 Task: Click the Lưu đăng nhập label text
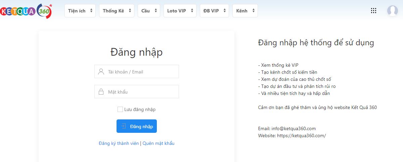point(140,109)
